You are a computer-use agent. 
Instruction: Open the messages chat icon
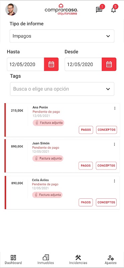[x=99, y=10]
